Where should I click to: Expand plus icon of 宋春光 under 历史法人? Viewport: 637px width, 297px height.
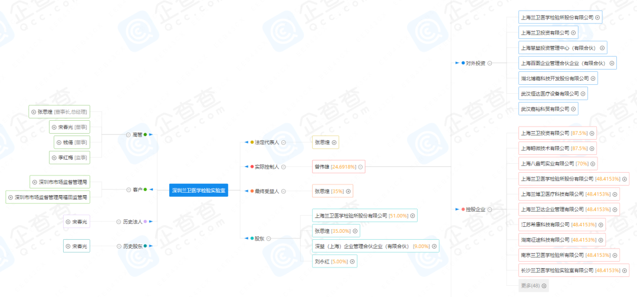tap(68, 222)
